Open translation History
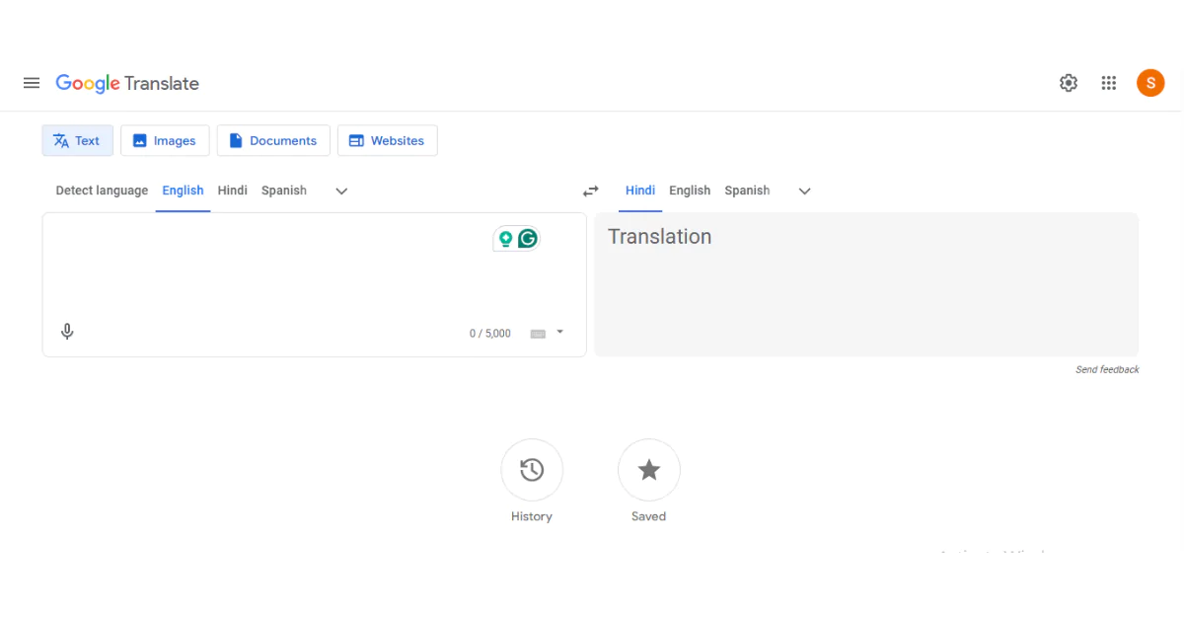The width and height of the screenshot is (1184, 620). (532, 470)
